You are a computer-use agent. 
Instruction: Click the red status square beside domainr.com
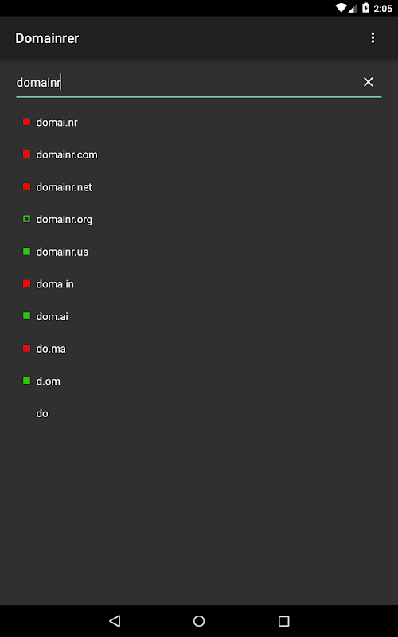(26, 154)
